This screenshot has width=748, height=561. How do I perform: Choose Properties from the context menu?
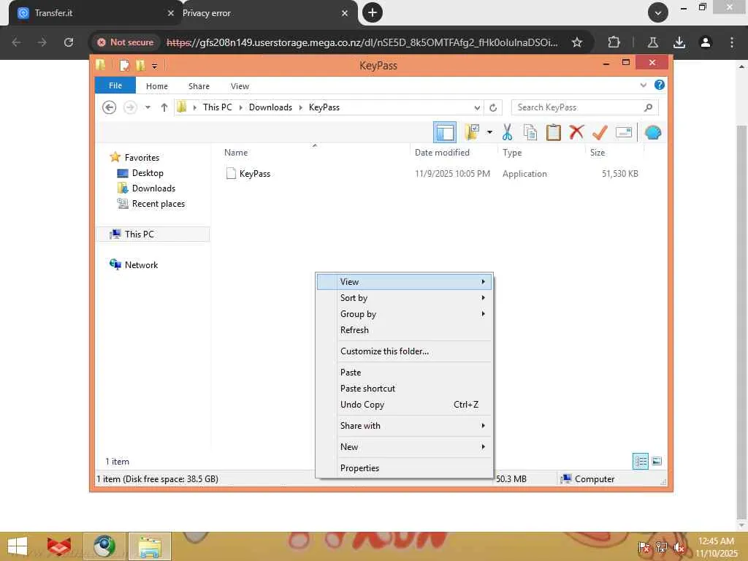[x=404, y=468]
